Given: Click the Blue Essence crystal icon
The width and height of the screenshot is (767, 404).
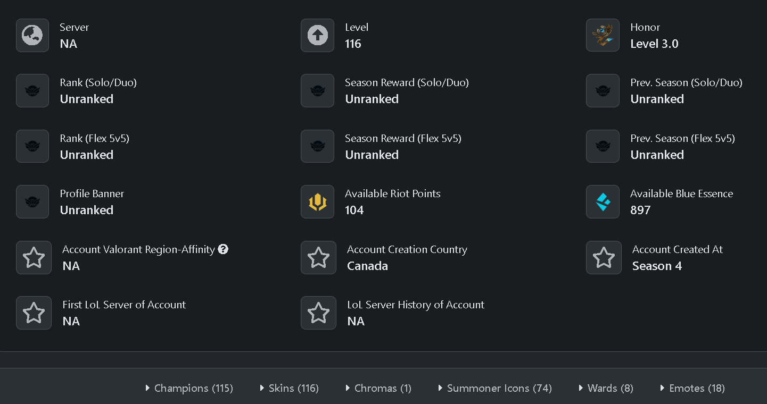Looking at the screenshot, I should (x=603, y=202).
